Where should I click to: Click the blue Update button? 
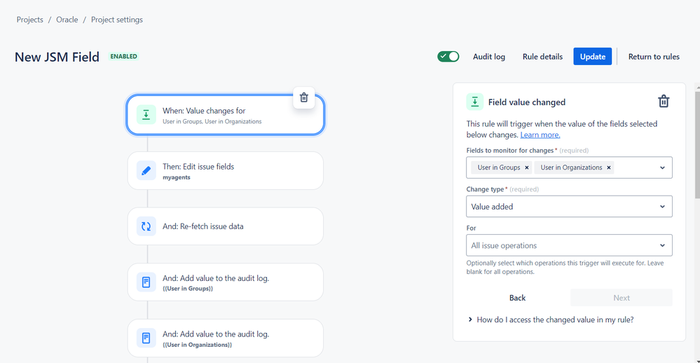click(x=592, y=57)
